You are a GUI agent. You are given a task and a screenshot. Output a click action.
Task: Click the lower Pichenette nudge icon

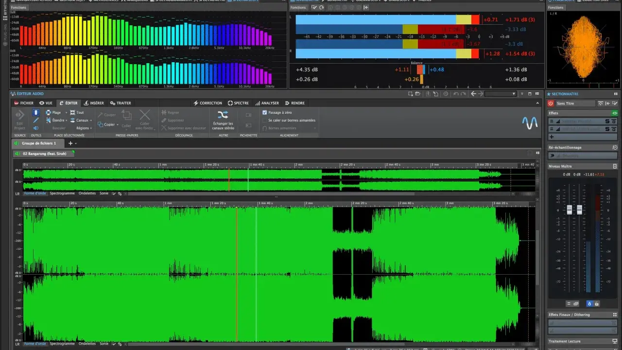coord(249,126)
